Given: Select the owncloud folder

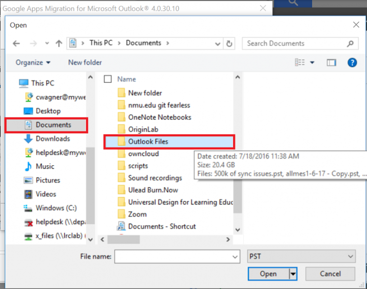Looking at the screenshot, I should coord(138,154).
